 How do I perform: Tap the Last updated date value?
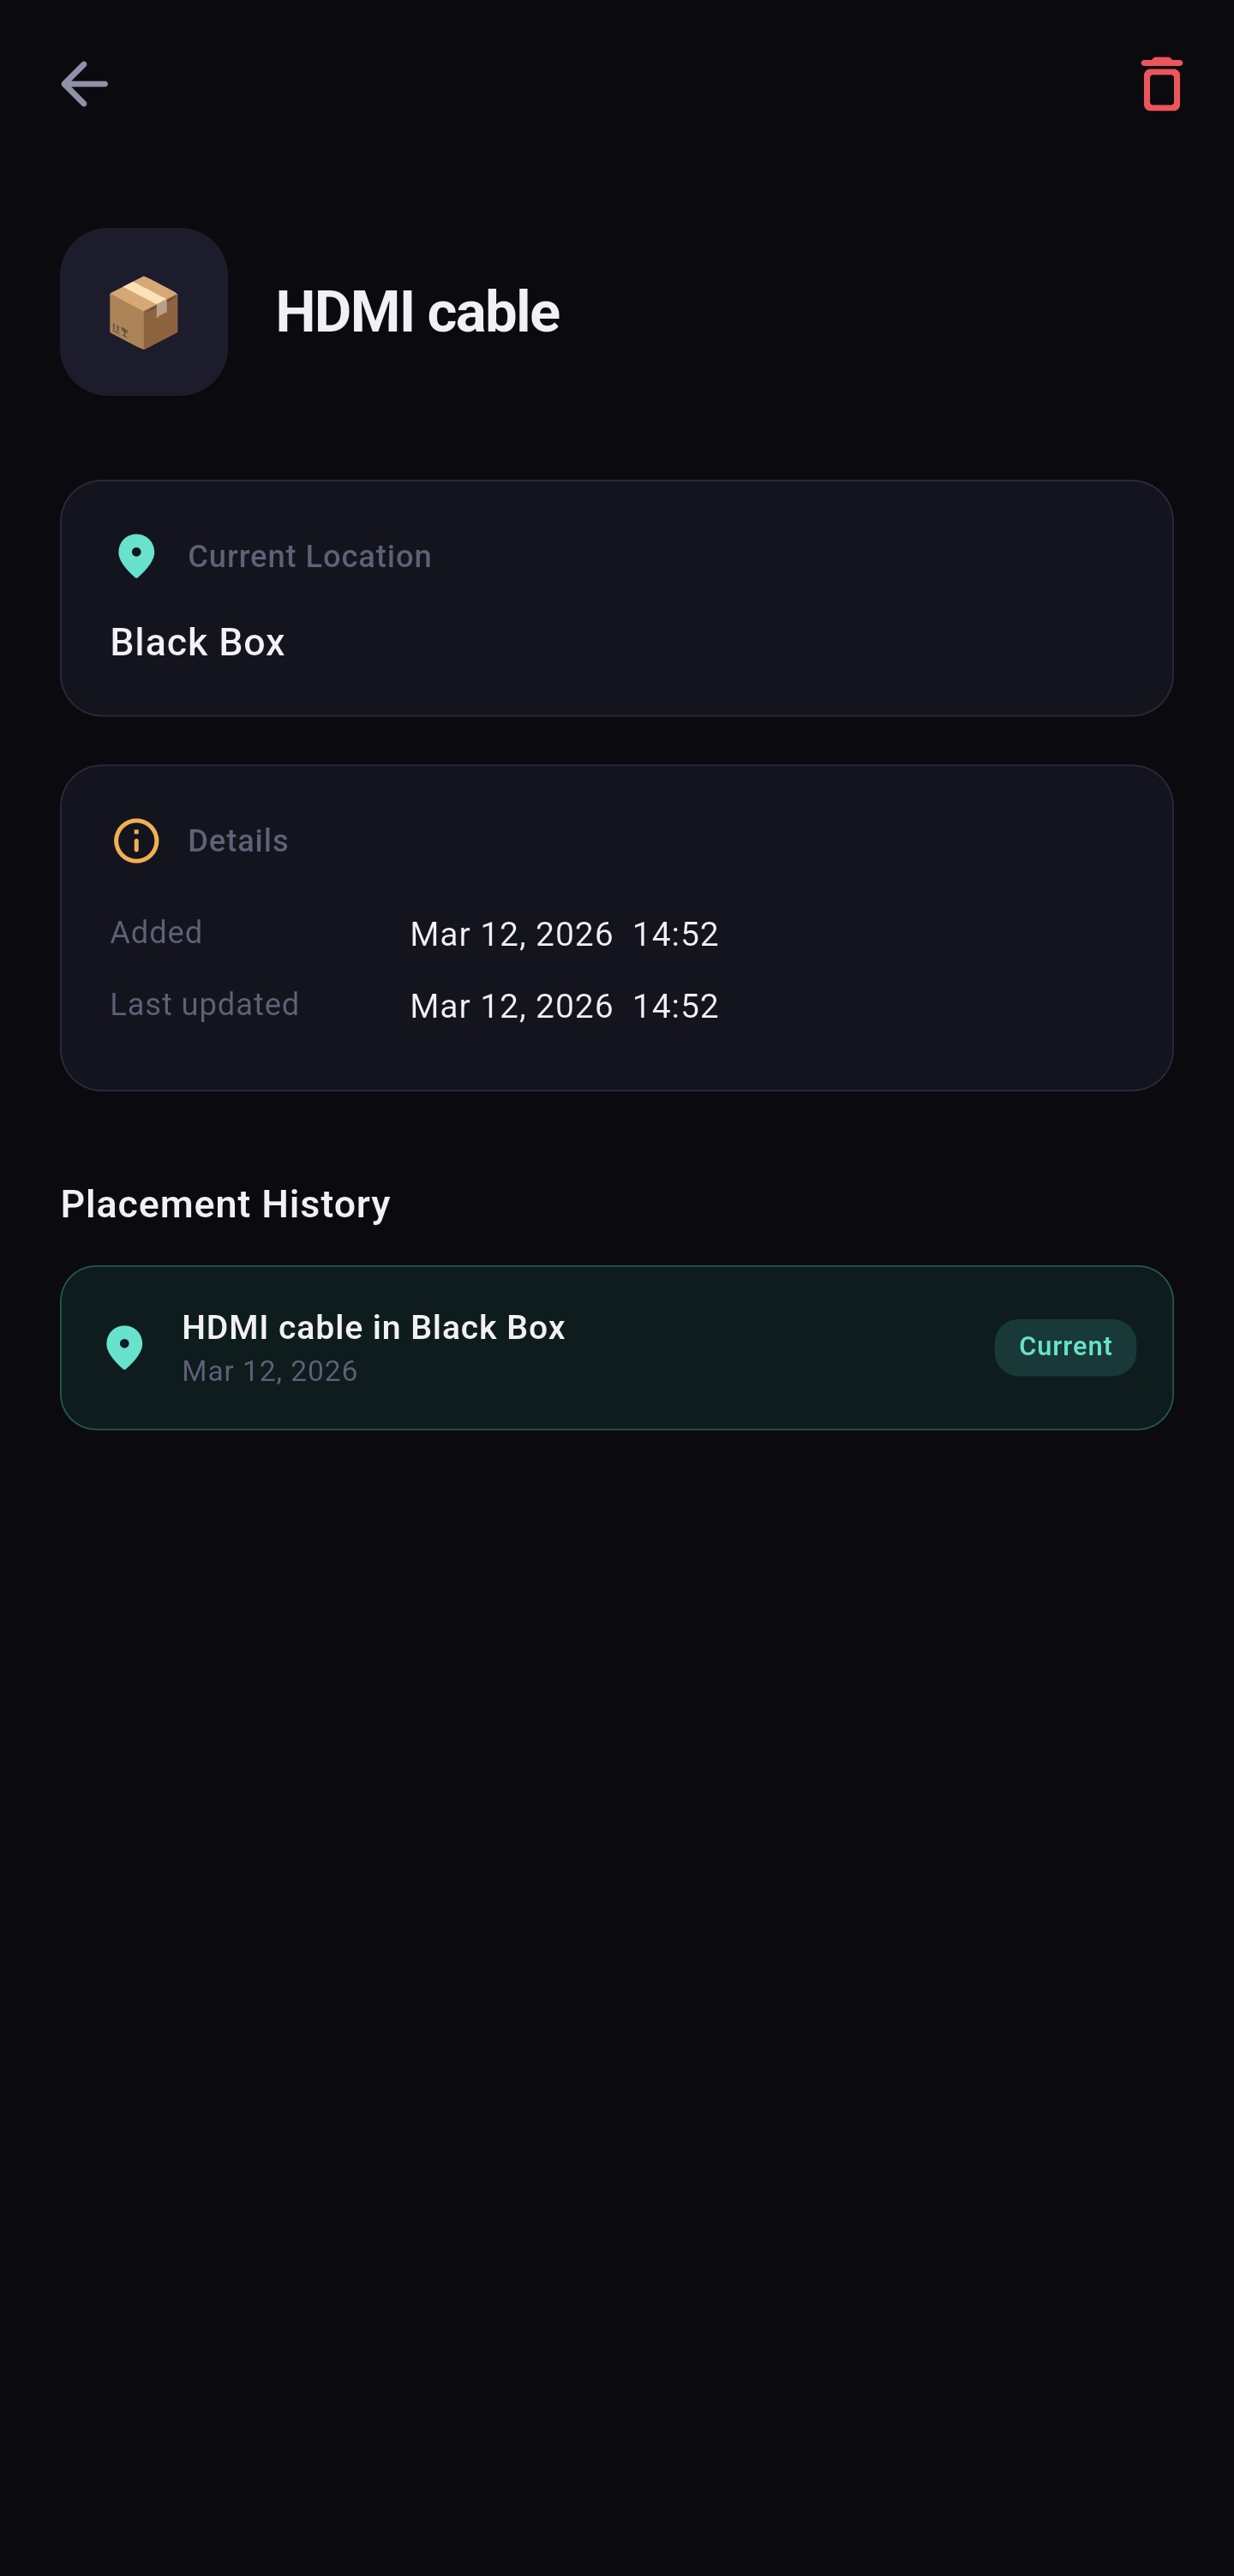pos(511,1006)
